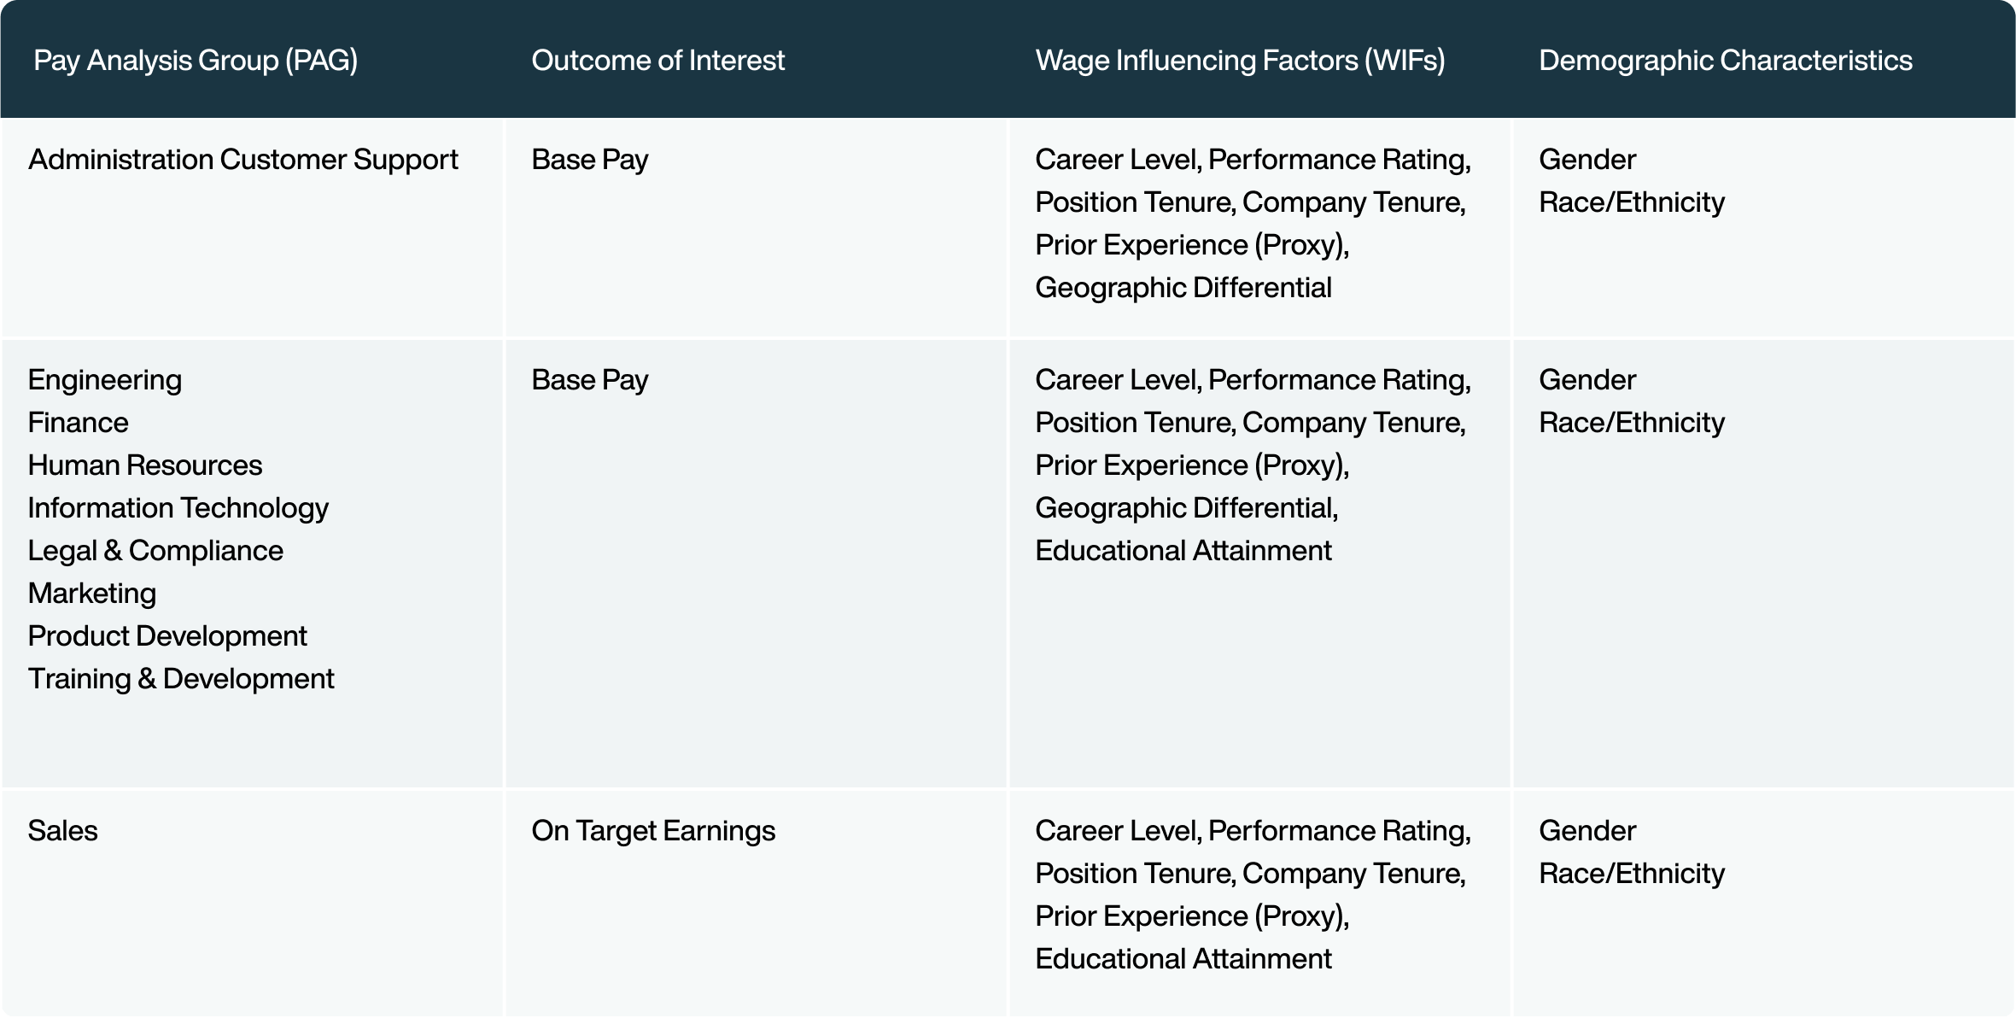Click Race/Ethnicity in the Sales row

tap(1632, 874)
